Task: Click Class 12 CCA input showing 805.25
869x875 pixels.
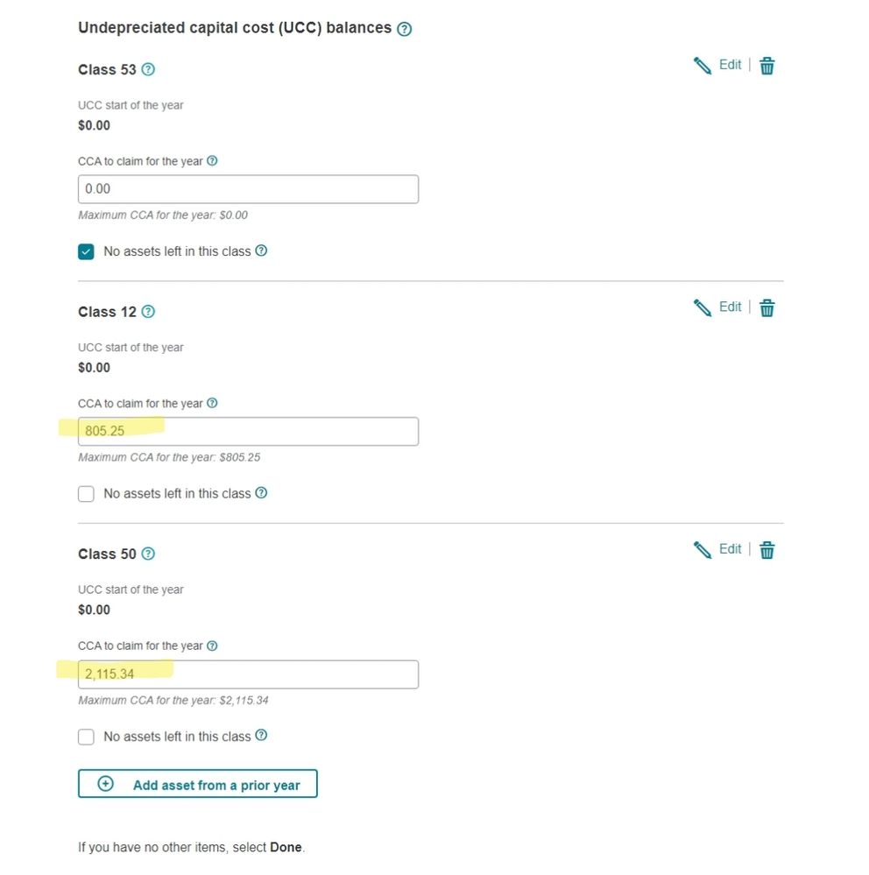Action: click(248, 431)
